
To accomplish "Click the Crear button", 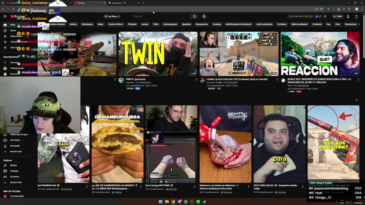I will click(x=337, y=16).
